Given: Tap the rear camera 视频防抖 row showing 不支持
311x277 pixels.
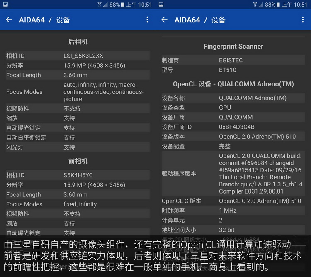Looking at the screenshot, I should tap(78, 108).
